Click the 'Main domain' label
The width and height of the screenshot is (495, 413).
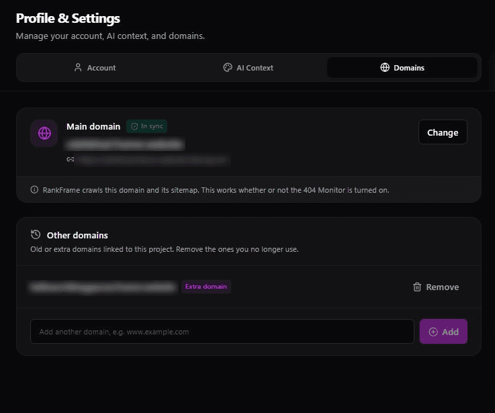[93, 127]
